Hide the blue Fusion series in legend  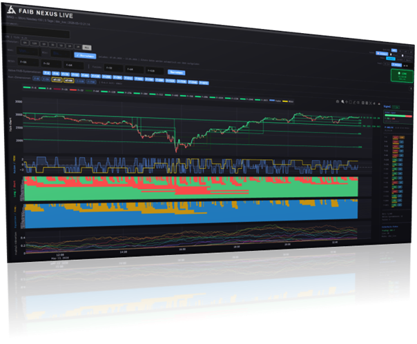[275, 101]
